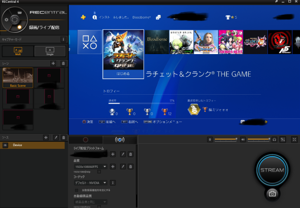Open the 自動録画品質 dropdown

coord(91,202)
